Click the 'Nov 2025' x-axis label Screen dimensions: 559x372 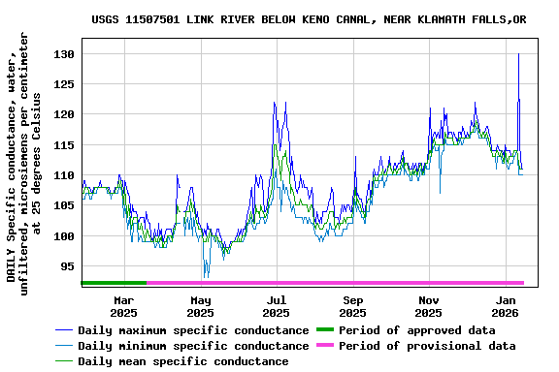coord(429,306)
